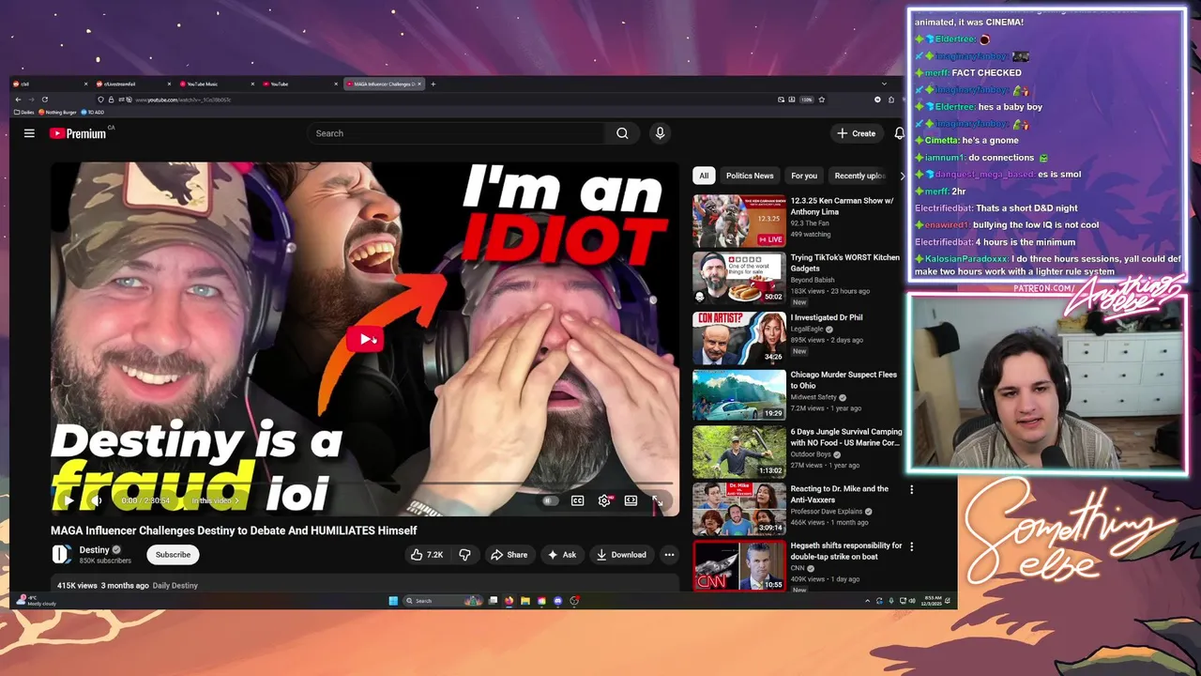This screenshot has width=1201, height=676.
Task: Enter full screen mode
Action: pyautogui.click(x=658, y=500)
